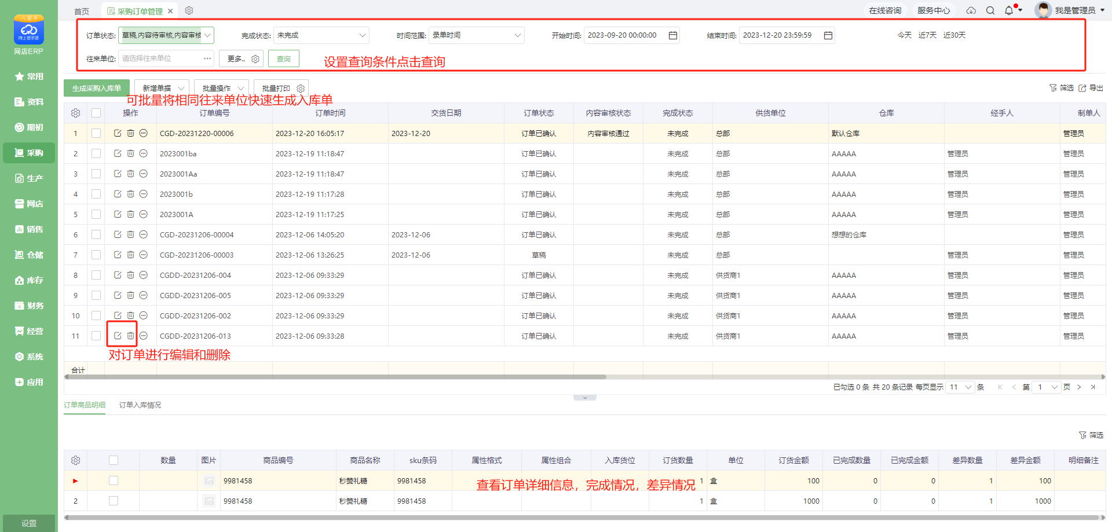This screenshot has height=532, width=1112.
Task: Expand the 批量操作 dropdown
Action: point(222,89)
